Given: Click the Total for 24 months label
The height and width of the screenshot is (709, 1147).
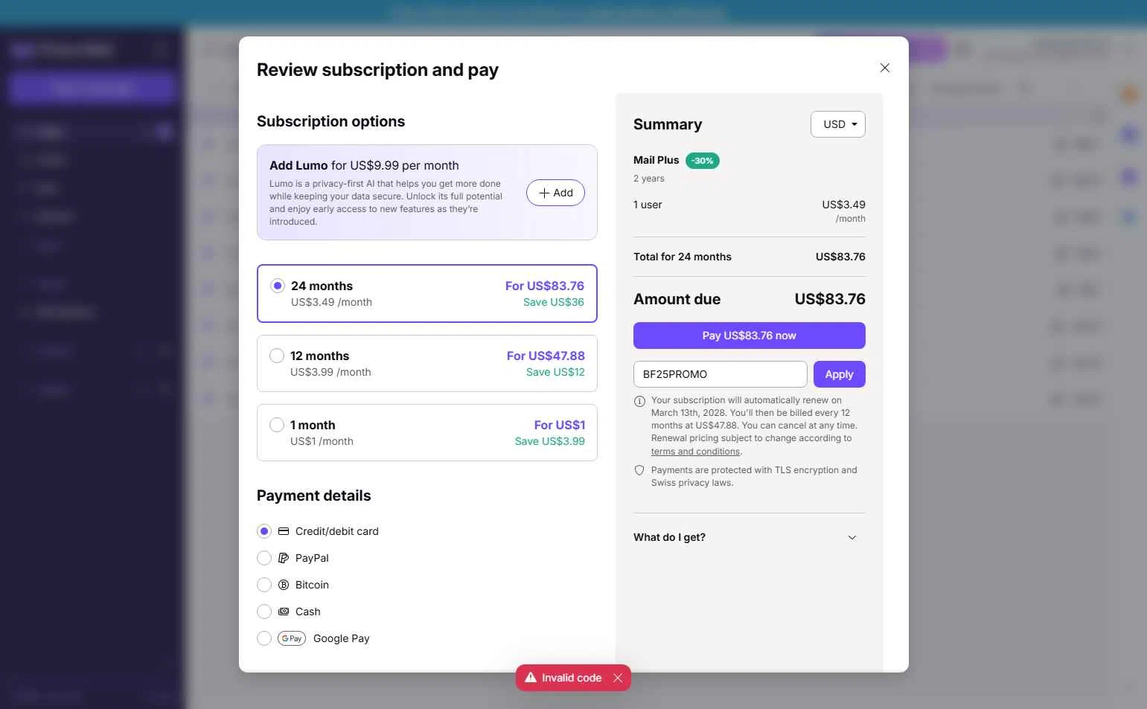Looking at the screenshot, I should (x=683, y=257).
